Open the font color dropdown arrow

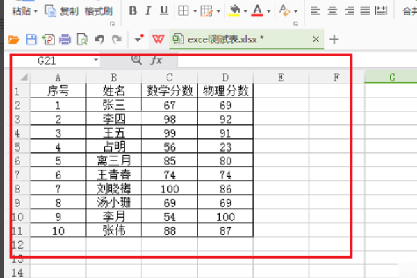(x=268, y=11)
